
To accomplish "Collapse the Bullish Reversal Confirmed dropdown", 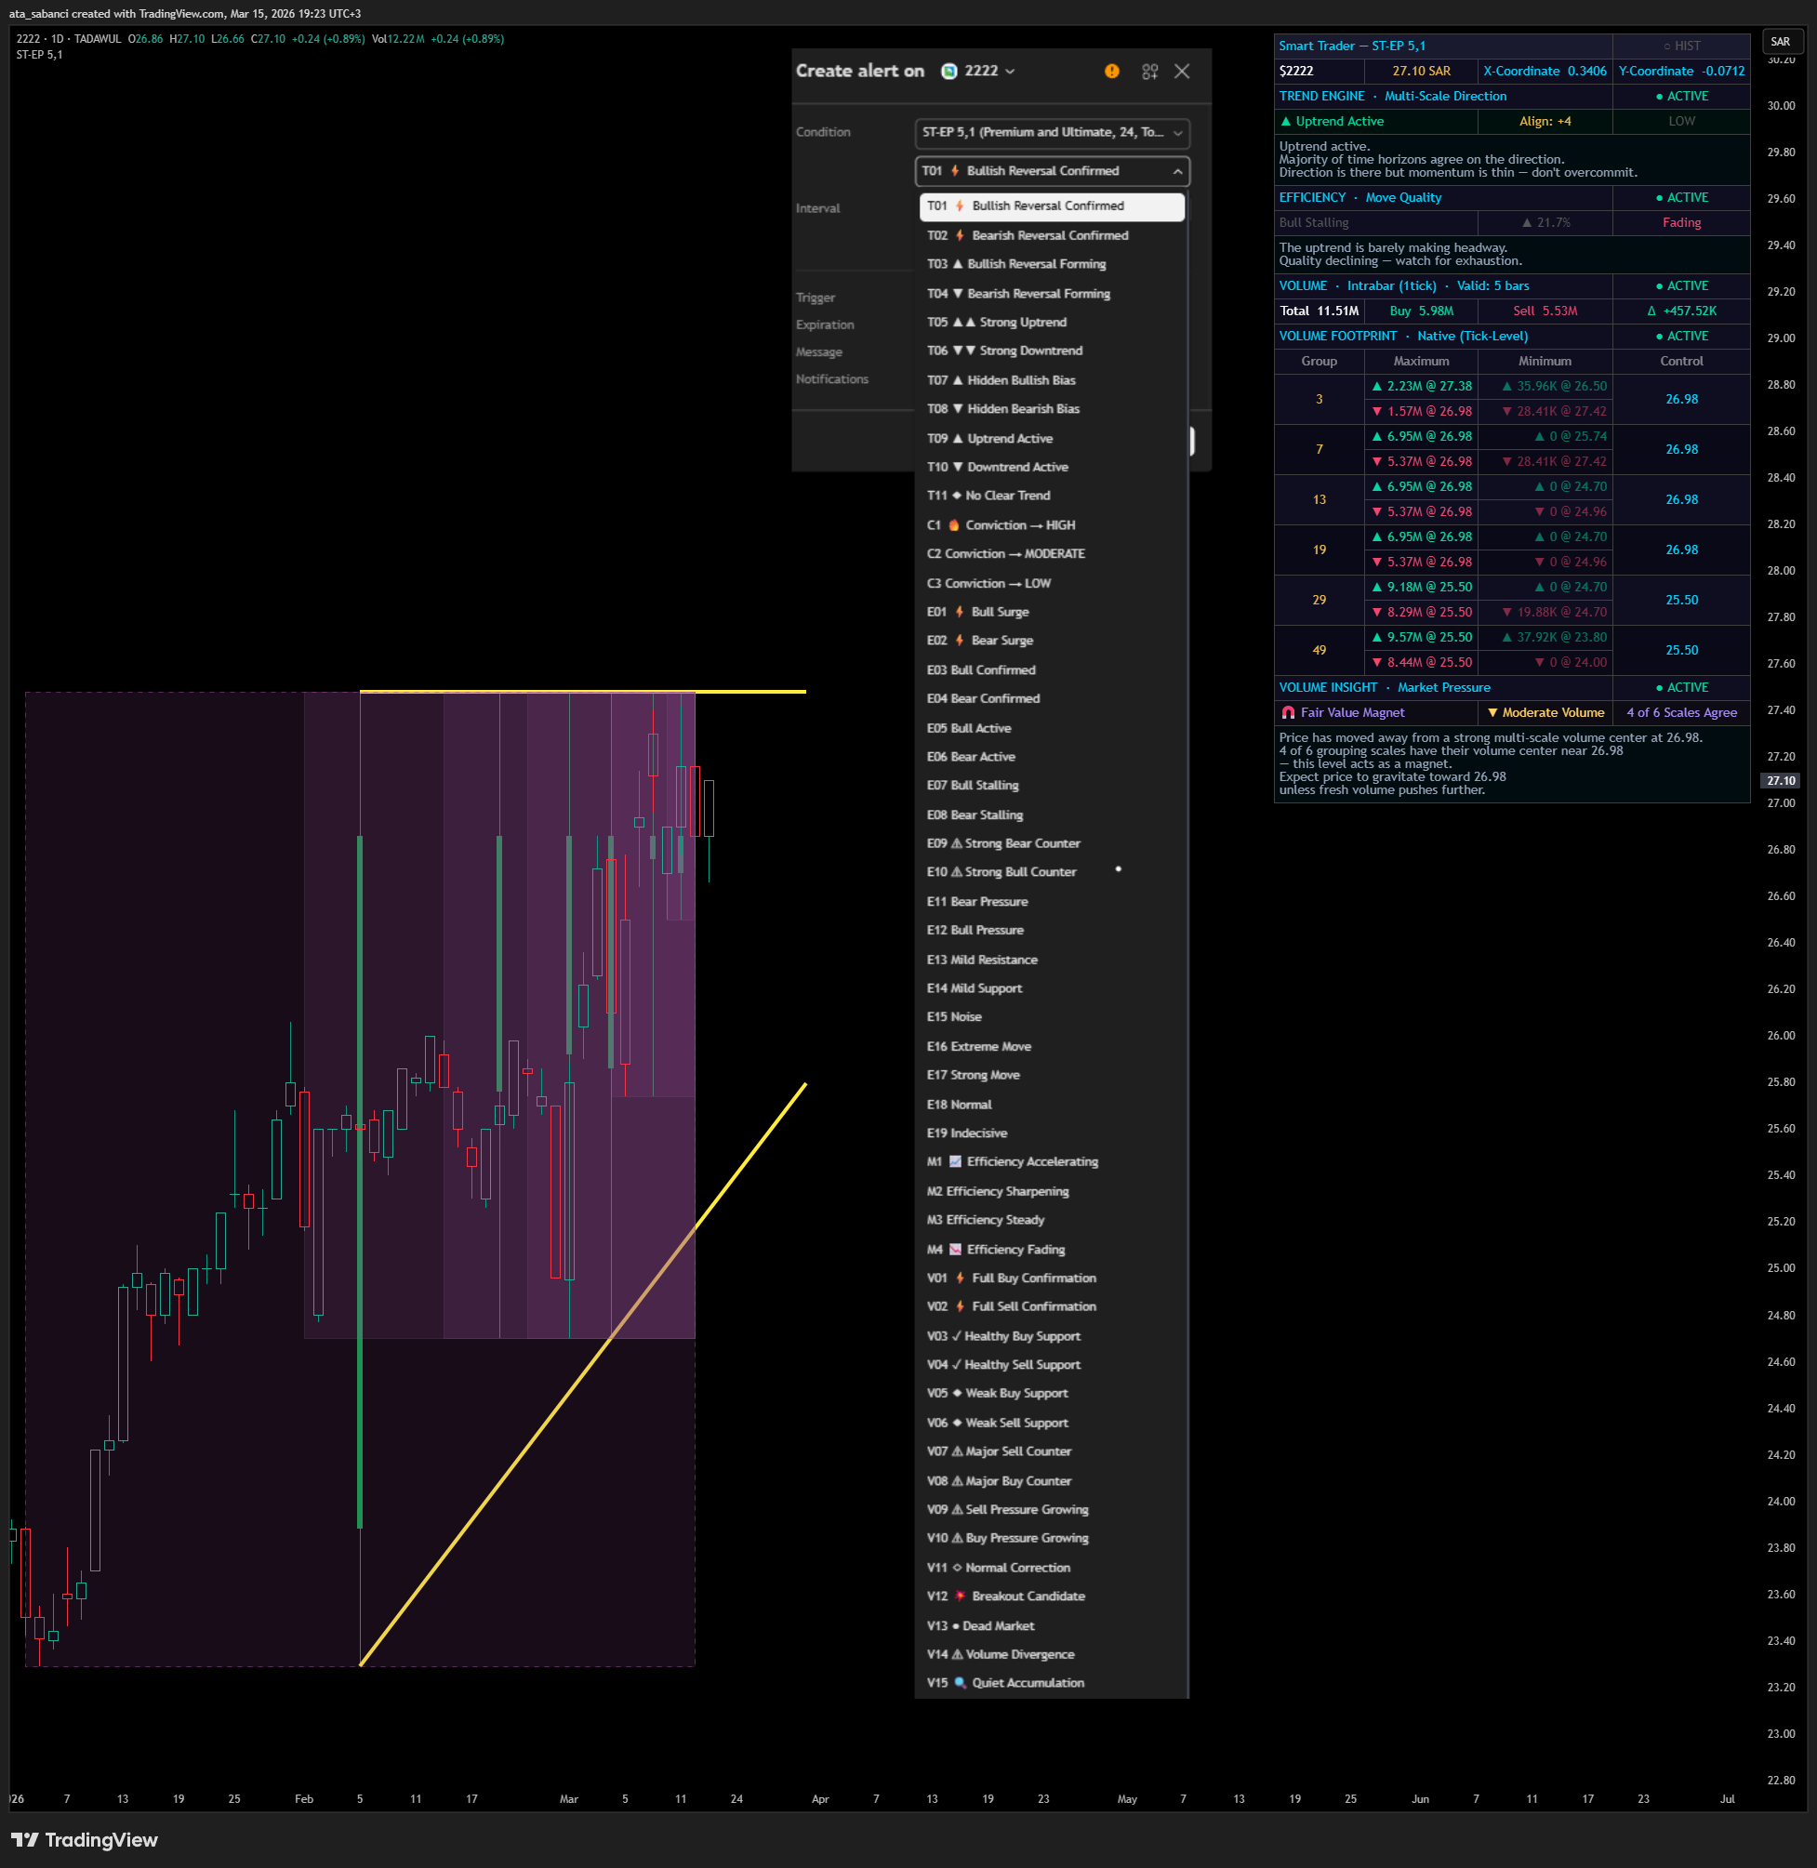I will (1052, 171).
